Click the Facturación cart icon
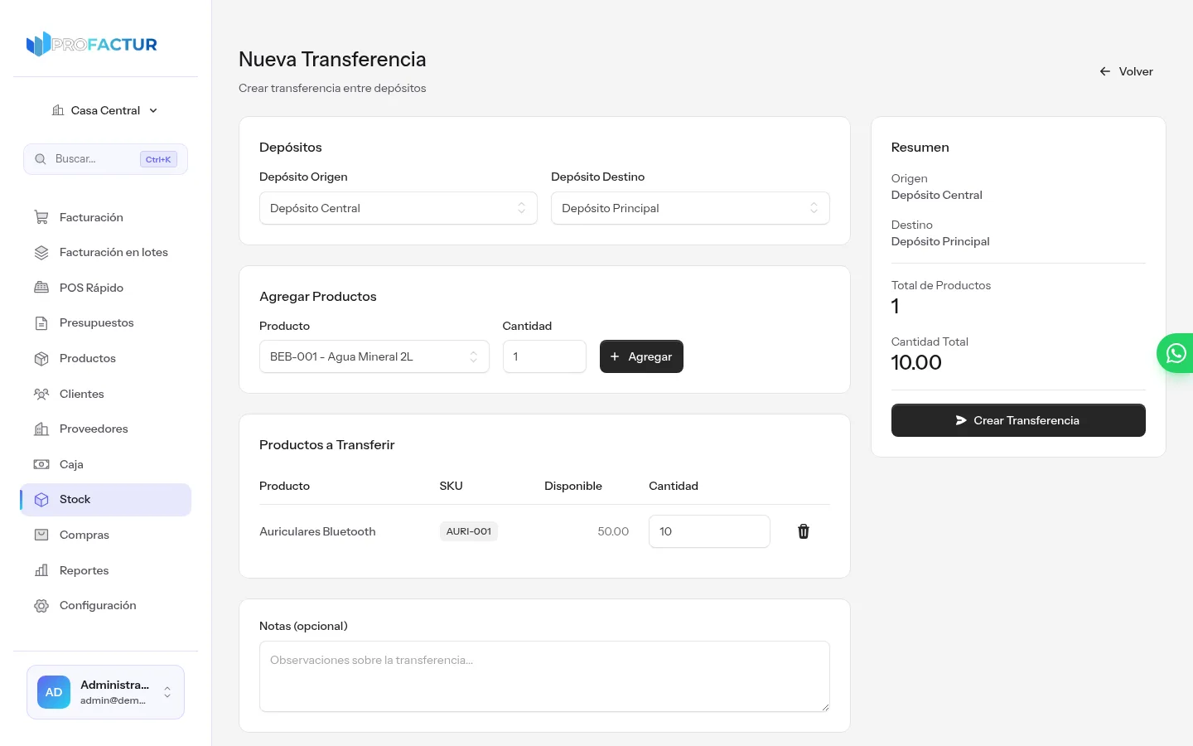This screenshot has width=1193, height=746. pos(41,217)
